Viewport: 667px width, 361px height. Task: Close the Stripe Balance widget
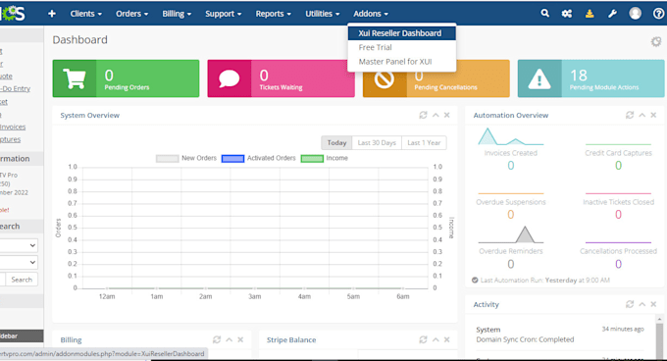[x=447, y=339]
